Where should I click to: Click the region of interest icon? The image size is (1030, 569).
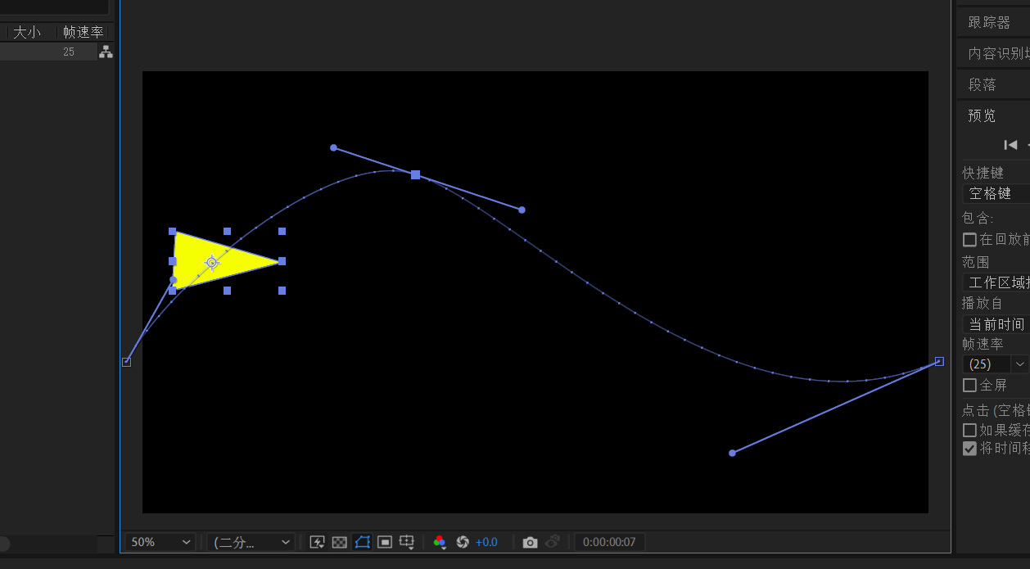coord(385,542)
